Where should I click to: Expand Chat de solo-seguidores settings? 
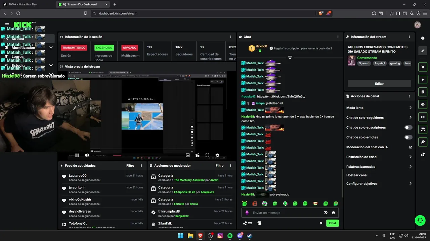coord(379,117)
